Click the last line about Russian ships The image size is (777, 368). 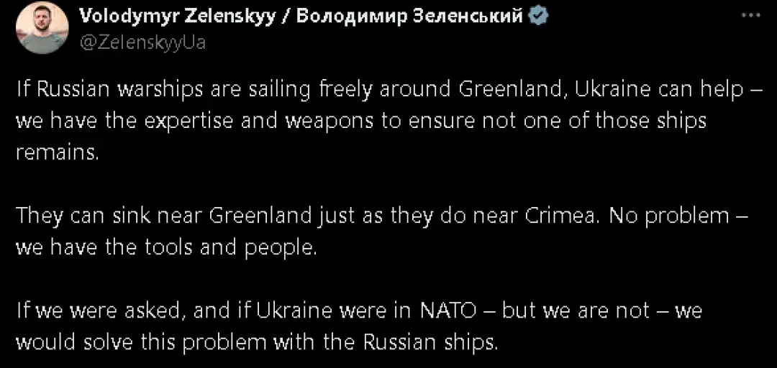point(256,342)
